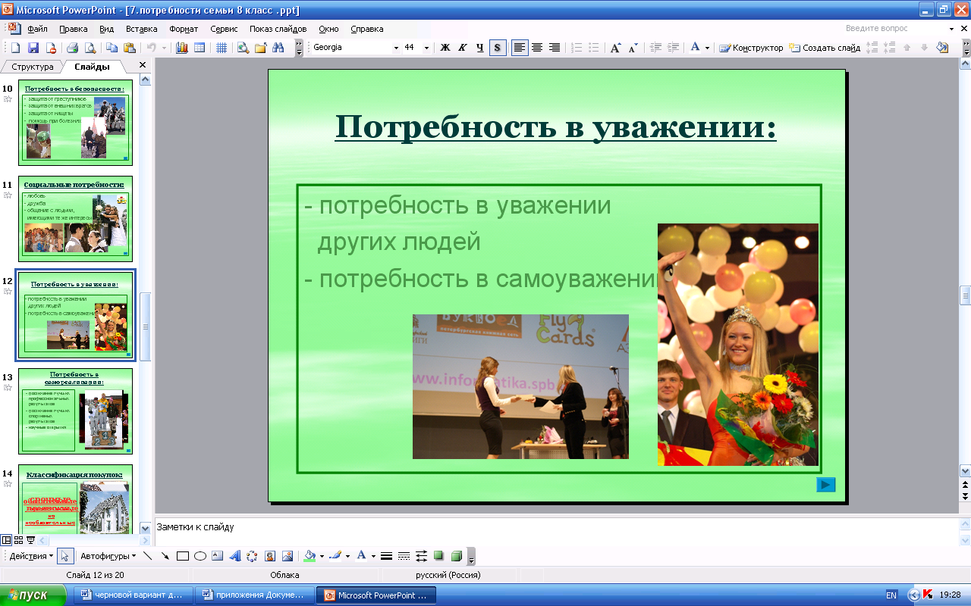Click the Save icon in the toolbar

[33, 48]
